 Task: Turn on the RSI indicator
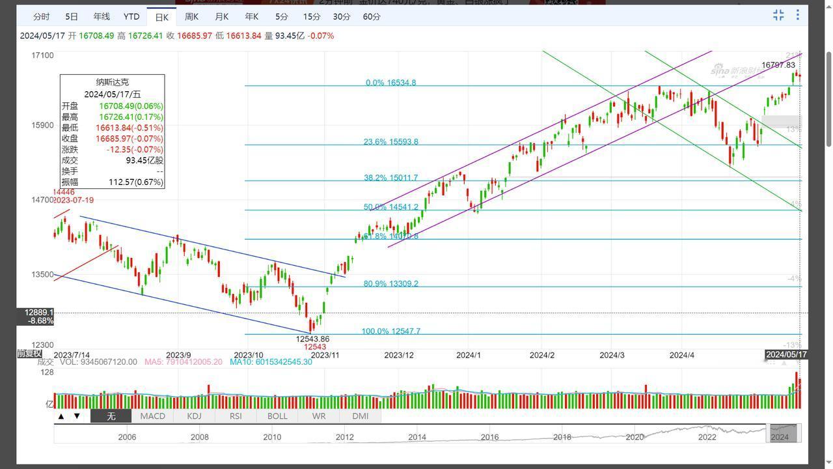(x=236, y=416)
